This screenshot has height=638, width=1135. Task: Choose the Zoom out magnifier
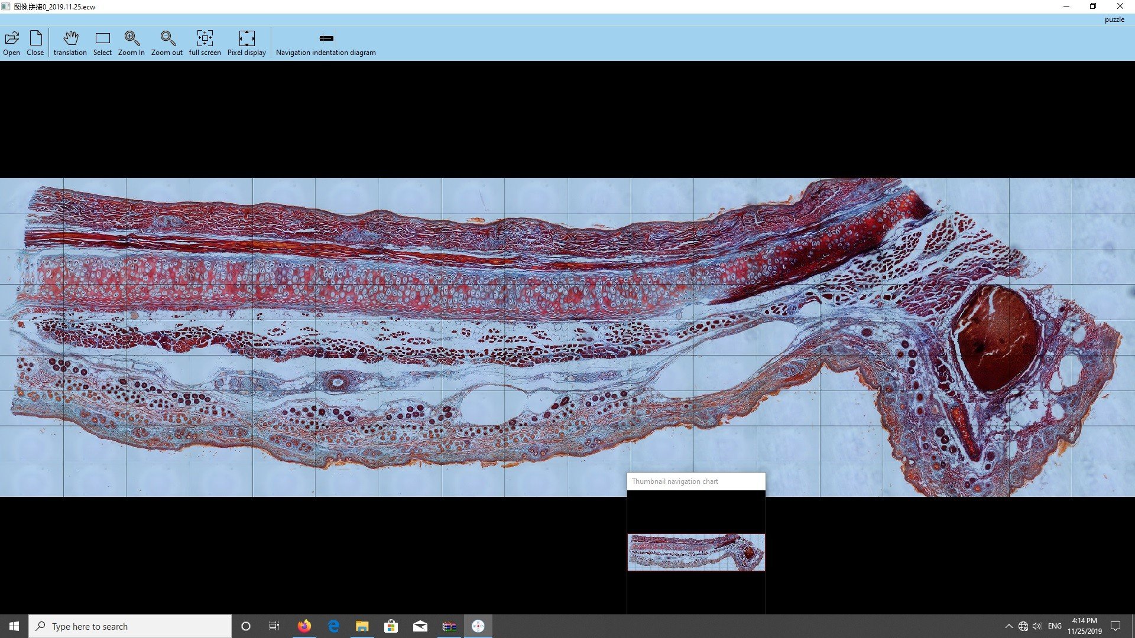click(x=167, y=44)
